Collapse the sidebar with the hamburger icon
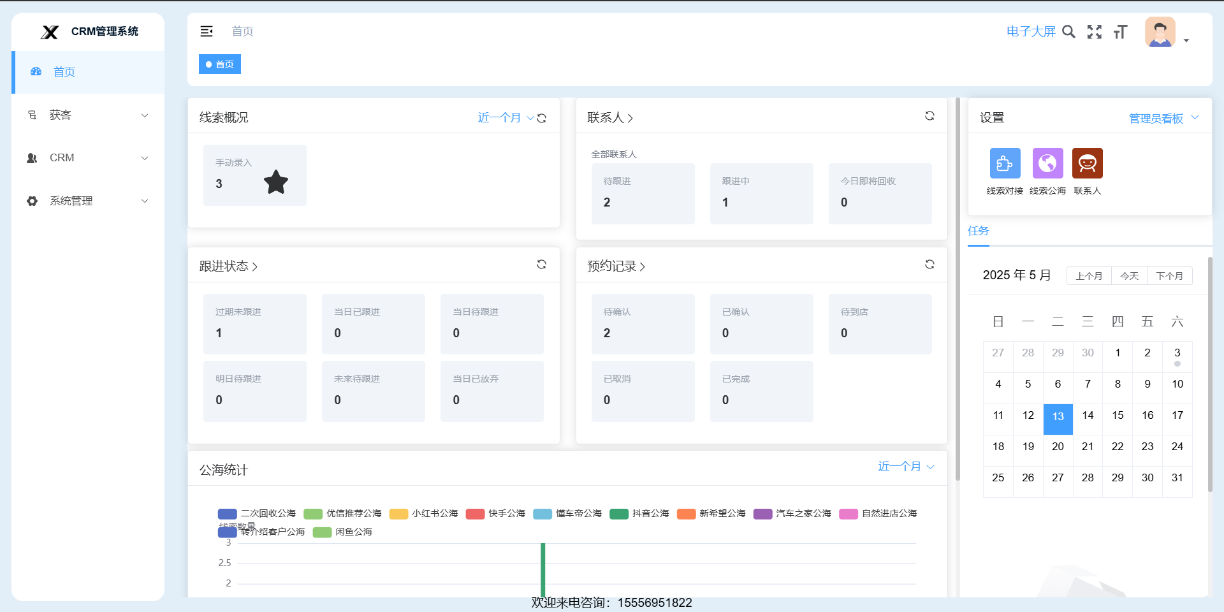 (207, 31)
